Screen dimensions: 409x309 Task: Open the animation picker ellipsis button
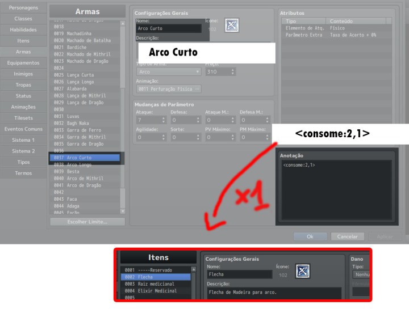coord(198,89)
